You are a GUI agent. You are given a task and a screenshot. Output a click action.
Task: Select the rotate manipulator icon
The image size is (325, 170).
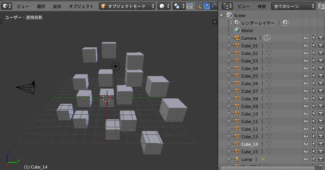point(214,6)
